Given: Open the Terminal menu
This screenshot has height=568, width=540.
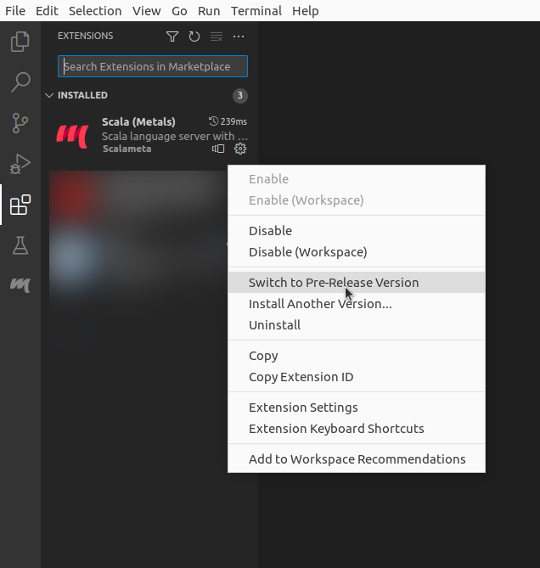Looking at the screenshot, I should tap(256, 11).
